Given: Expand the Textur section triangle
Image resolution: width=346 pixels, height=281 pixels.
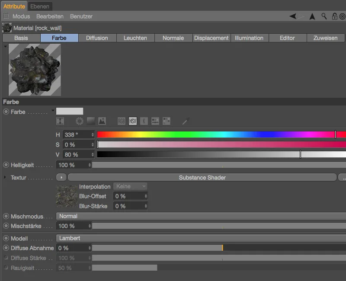Looking at the screenshot, I should 5,177.
